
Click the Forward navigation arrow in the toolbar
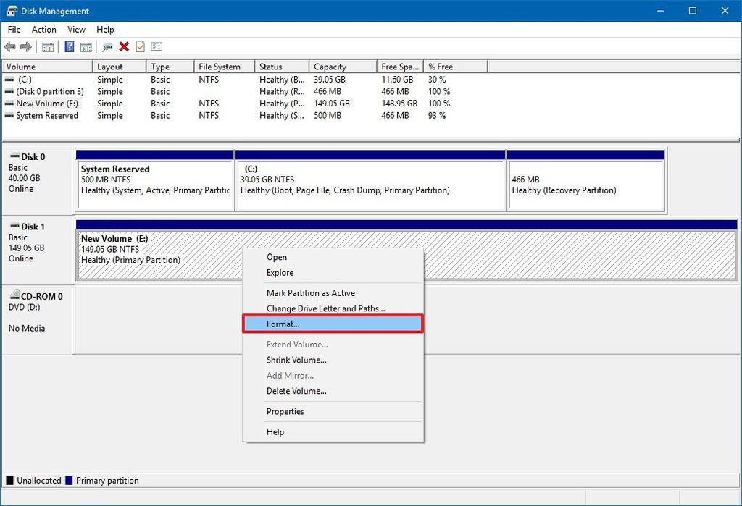coord(25,46)
